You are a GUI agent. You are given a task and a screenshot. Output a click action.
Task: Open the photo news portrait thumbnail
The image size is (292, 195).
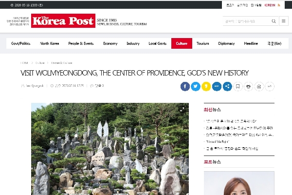239,183
